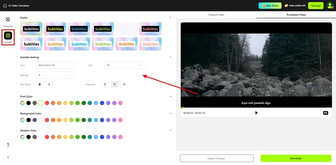Open the Size dropdown showing 18
The height and width of the screenshot is (165, 336).
[x=124, y=65]
